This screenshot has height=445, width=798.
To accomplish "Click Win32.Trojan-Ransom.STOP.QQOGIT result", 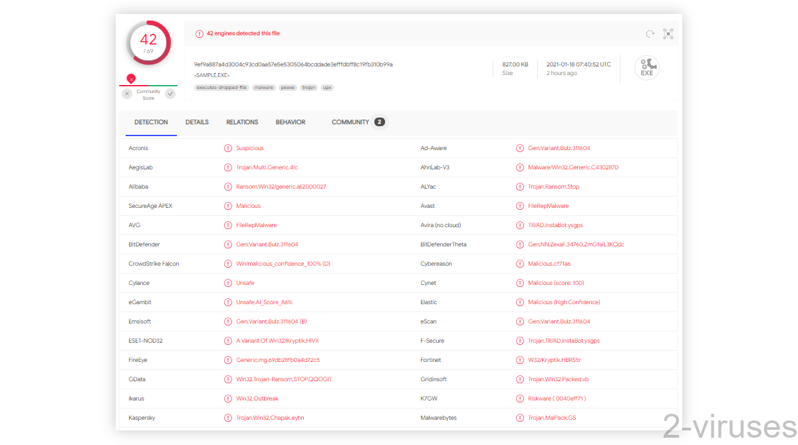I will point(284,379).
